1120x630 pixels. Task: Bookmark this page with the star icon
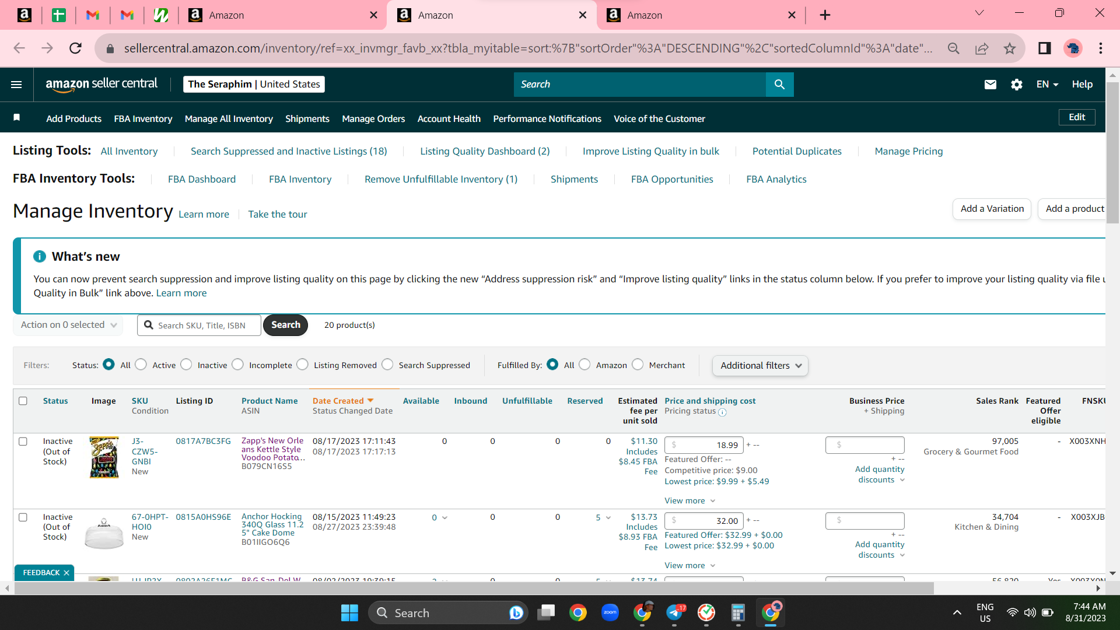point(1010,48)
